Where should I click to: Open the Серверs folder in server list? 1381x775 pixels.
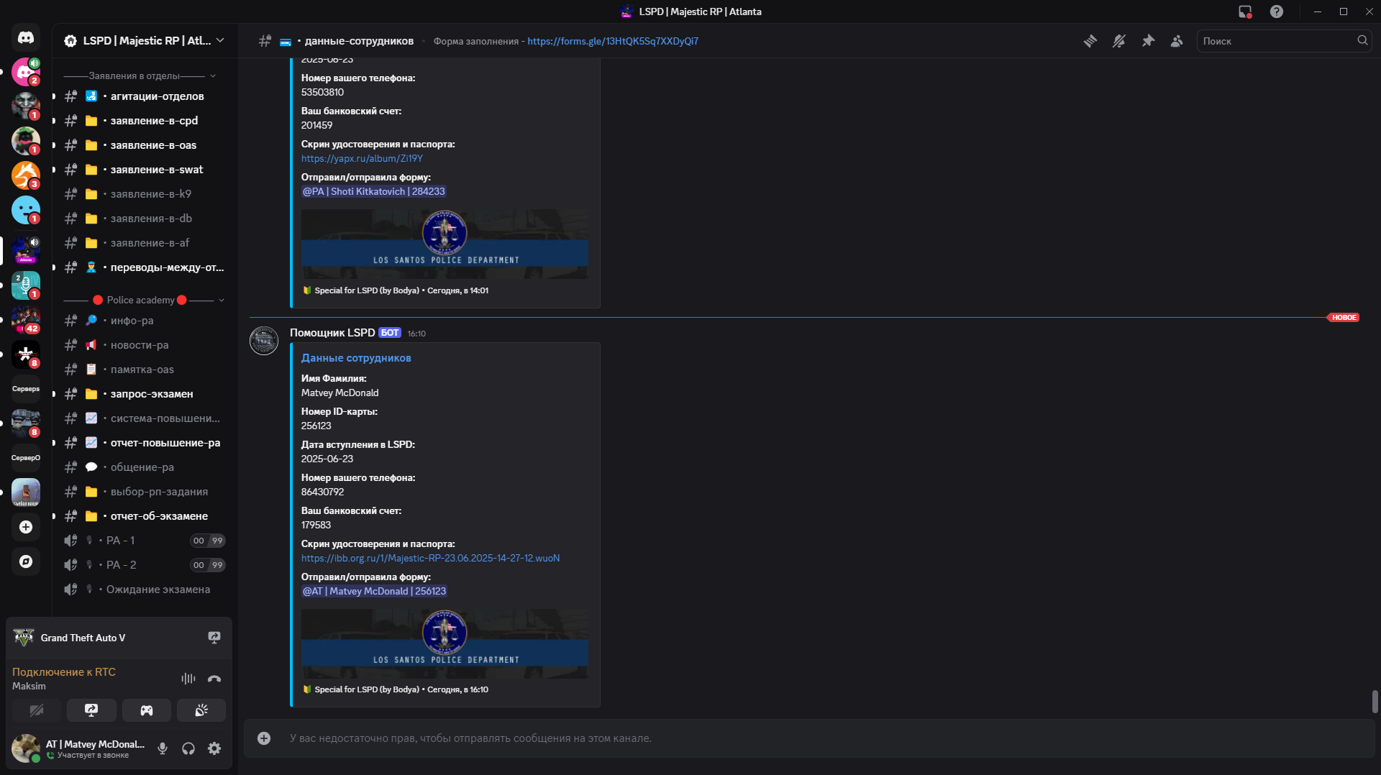coord(26,389)
